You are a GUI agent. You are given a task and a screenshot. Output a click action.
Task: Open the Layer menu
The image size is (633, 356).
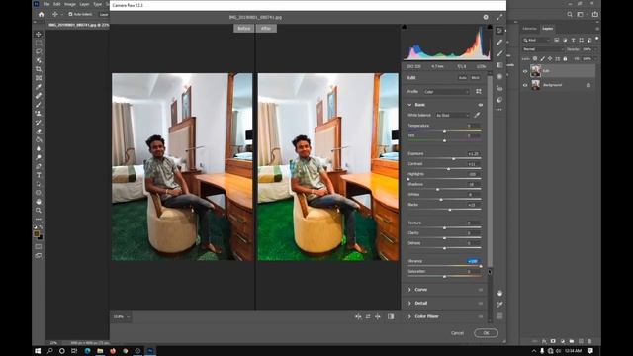pyautogui.click(x=84, y=4)
